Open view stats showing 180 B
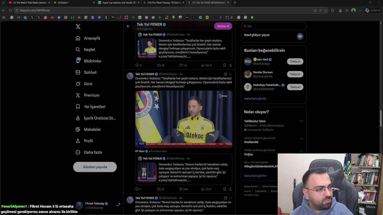The height and width of the screenshot is (215, 383). click(x=206, y=65)
